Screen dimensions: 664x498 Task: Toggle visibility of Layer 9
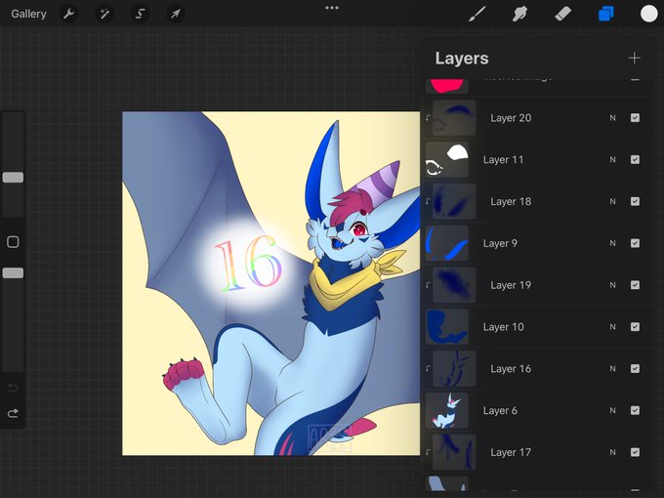[x=635, y=243]
